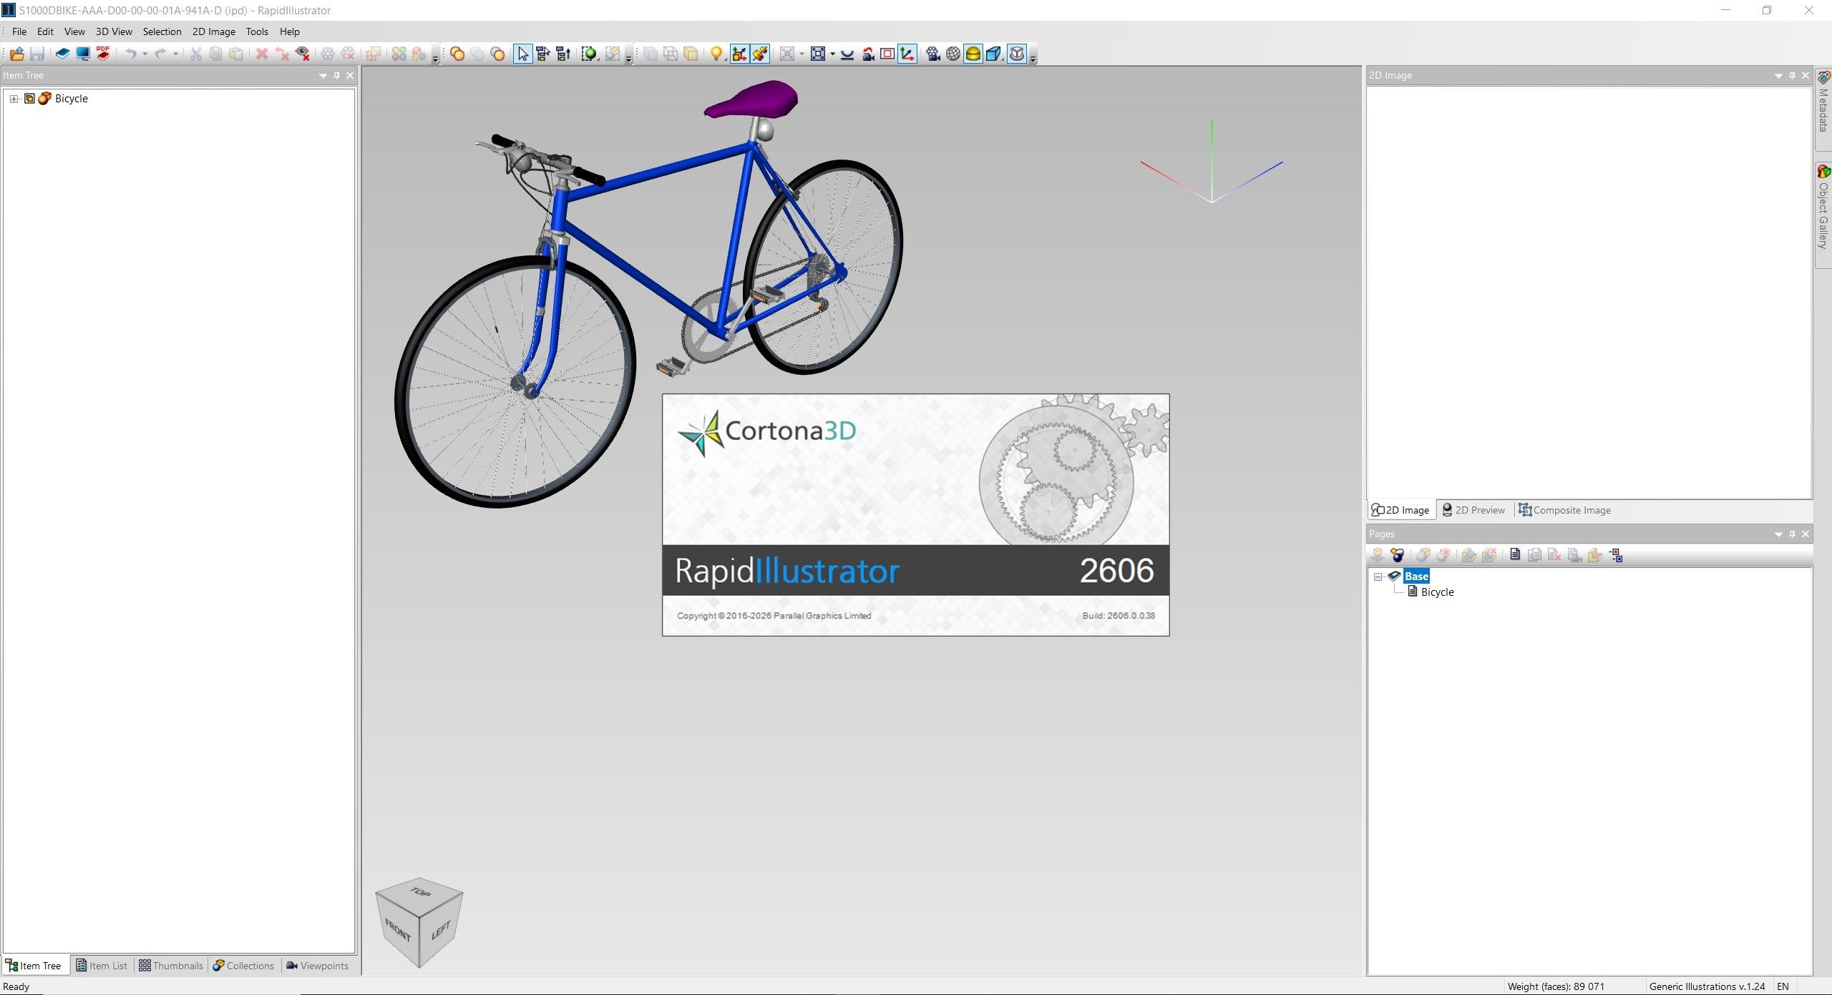Screen dimensions: 1832x995
Task: Open the fit-to-view dropdown arrow
Action: point(832,54)
